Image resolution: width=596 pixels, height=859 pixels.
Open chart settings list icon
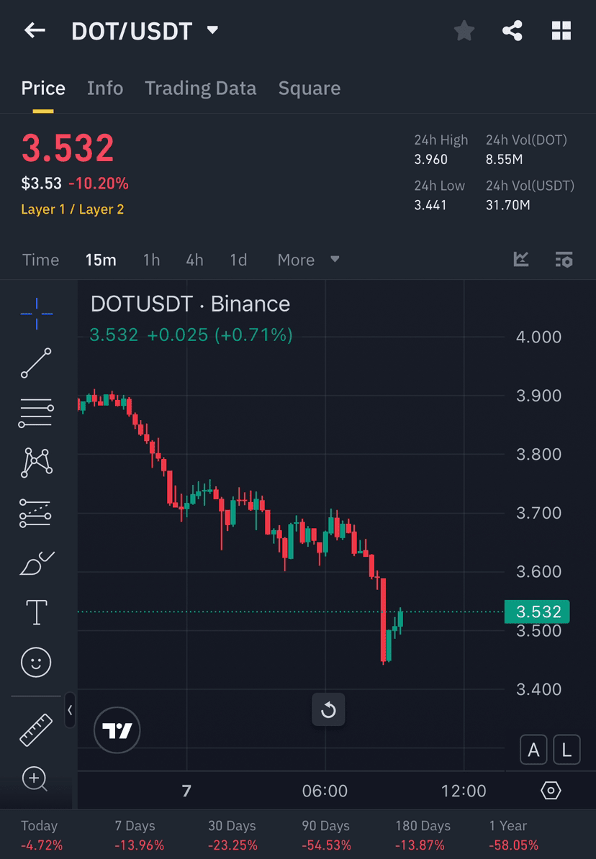(x=564, y=259)
